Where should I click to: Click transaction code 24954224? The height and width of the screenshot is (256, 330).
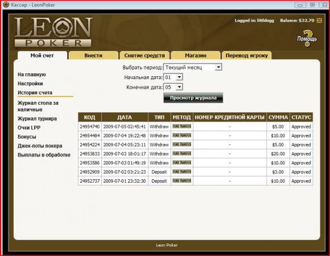[90, 144]
